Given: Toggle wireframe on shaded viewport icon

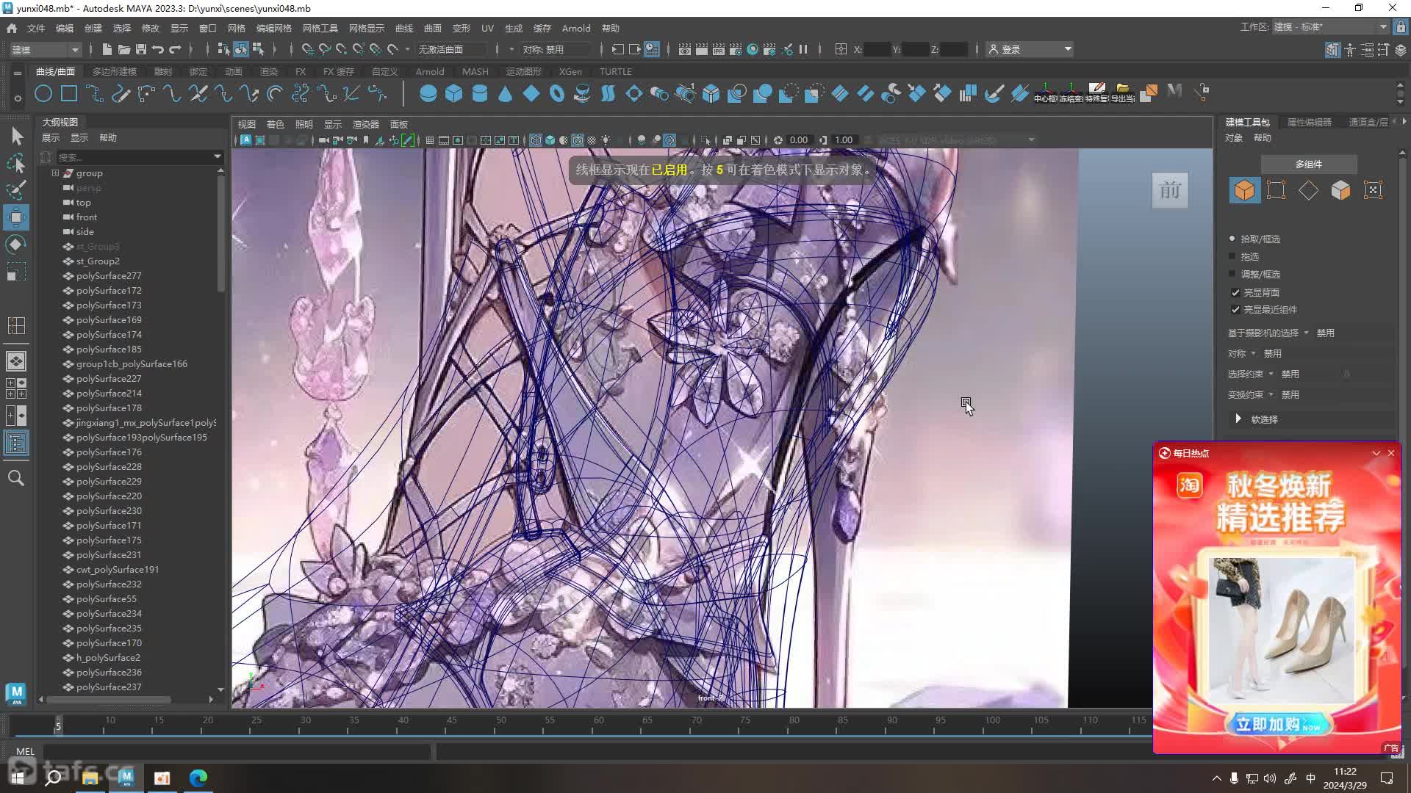Looking at the screenshot, I should click(x=578, y=140).
